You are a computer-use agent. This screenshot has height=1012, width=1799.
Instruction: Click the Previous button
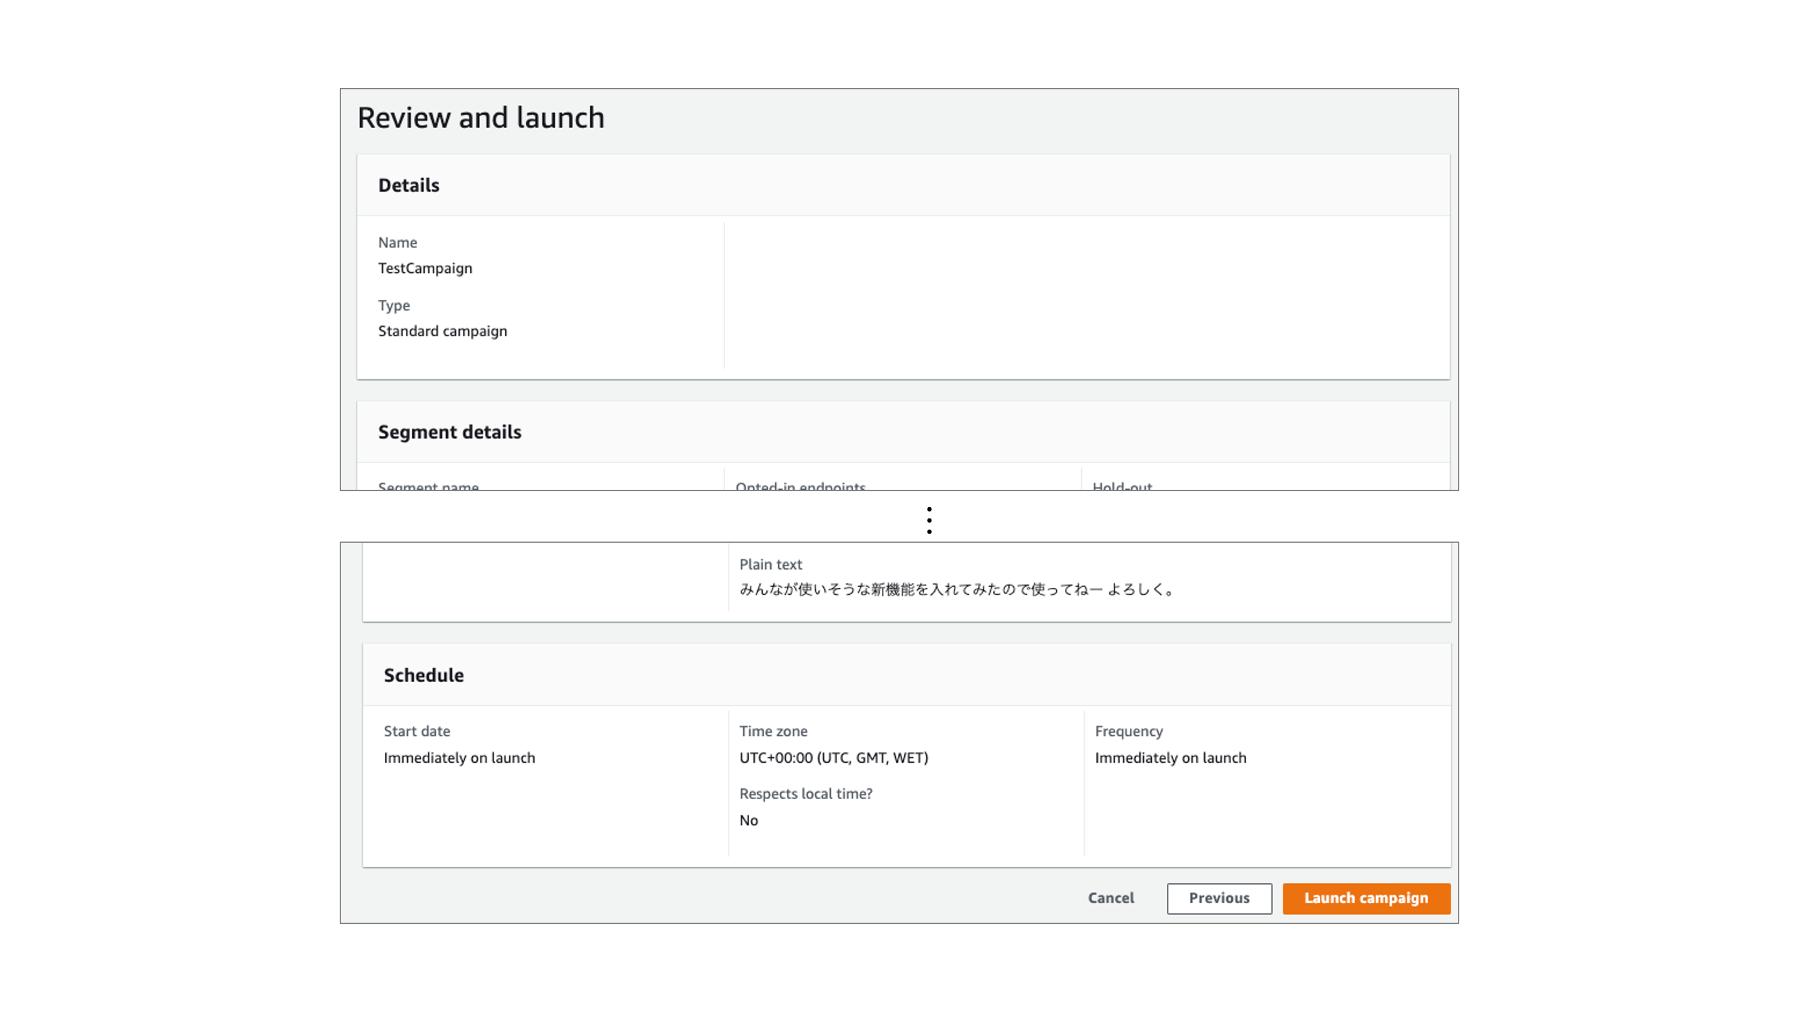(x=1219, y=898)
